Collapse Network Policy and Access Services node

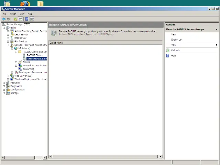click(8, 45)
